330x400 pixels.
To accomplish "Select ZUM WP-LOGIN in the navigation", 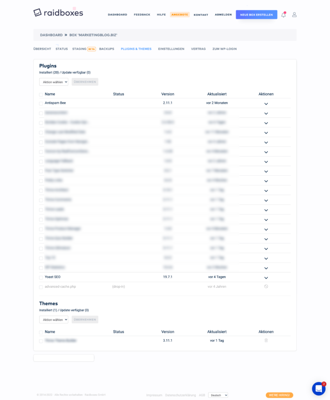I will click(225, 49).
